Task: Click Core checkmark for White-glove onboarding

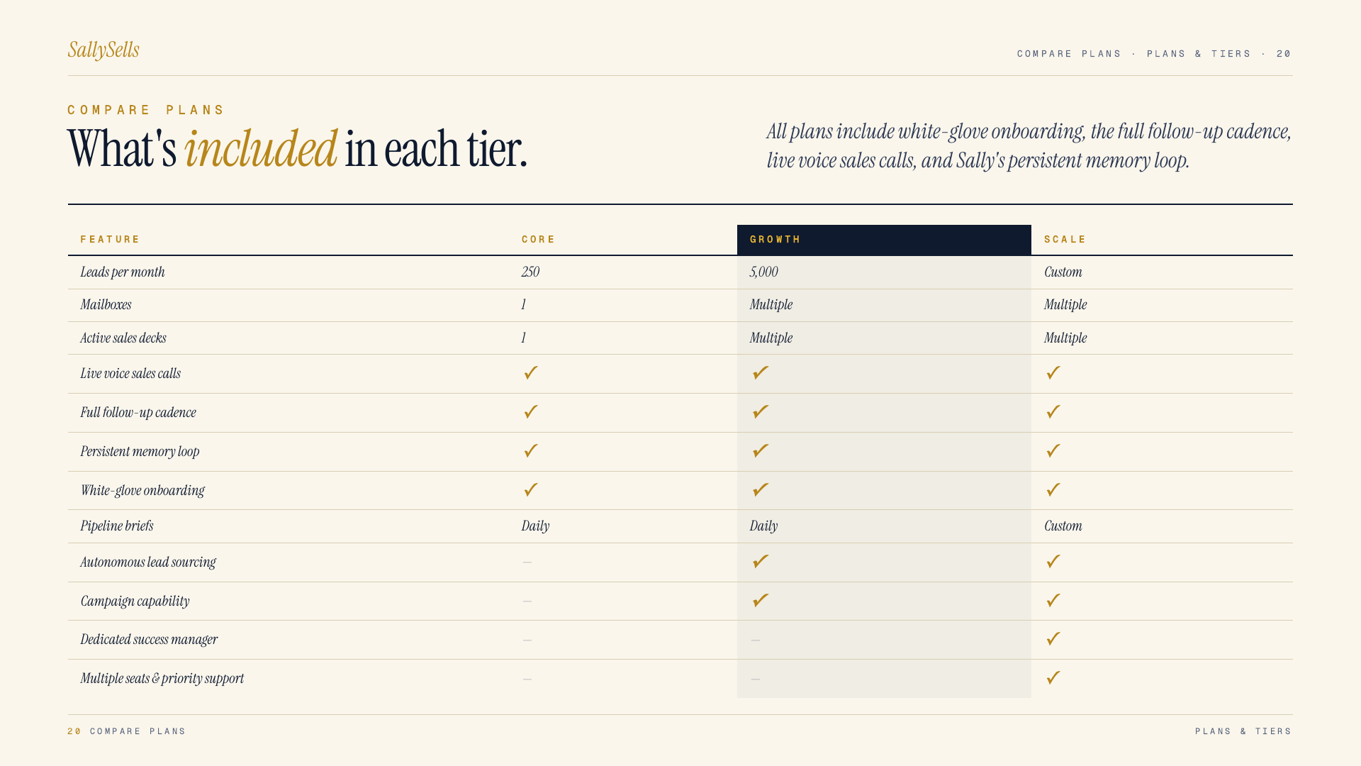Action: click(531, 490)
